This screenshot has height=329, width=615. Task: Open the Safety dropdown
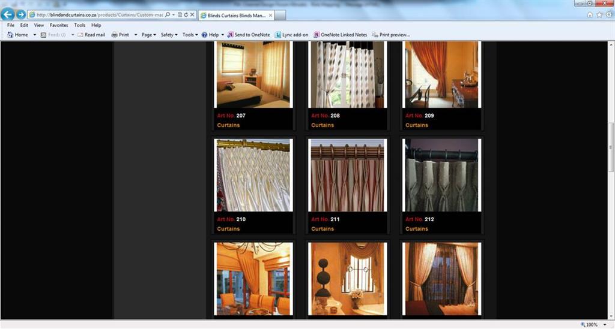[x=169, y=35]
